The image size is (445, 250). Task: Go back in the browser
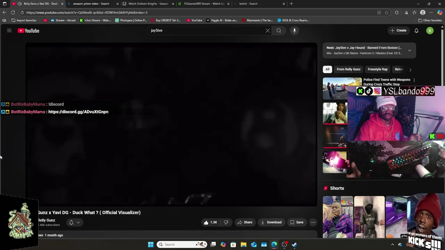4,12
